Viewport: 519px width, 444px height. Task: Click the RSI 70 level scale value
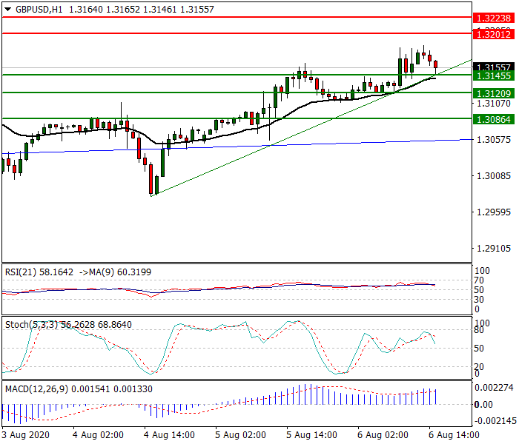(479, 280)
